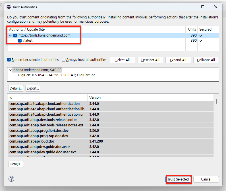This screenshot has width=226, height=191.
Task: Collapse the tools.hana.ondemand.com tree node
Action: [x=11, y=35]
